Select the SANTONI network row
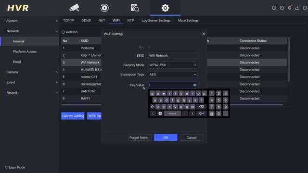This screenshot has width=308, height=173. 81,91
